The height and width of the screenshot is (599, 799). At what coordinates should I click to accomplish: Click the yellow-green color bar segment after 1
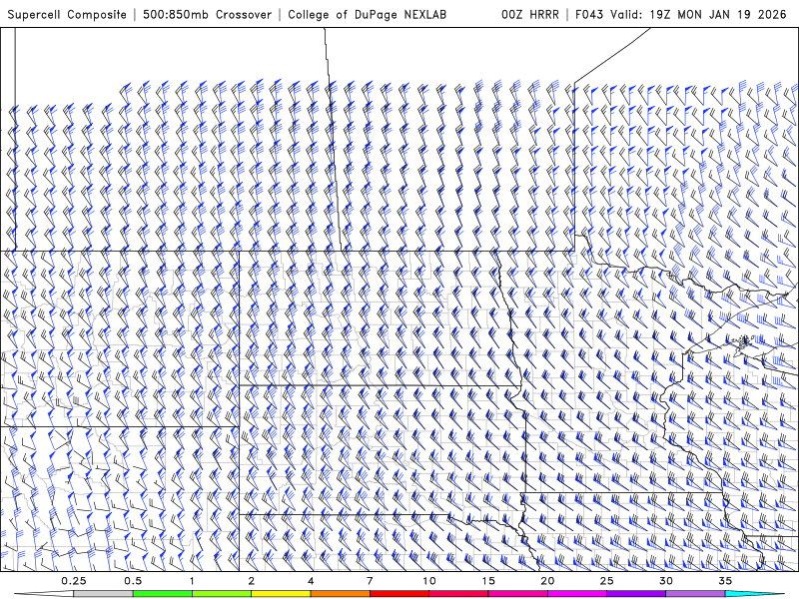point(222,594)
